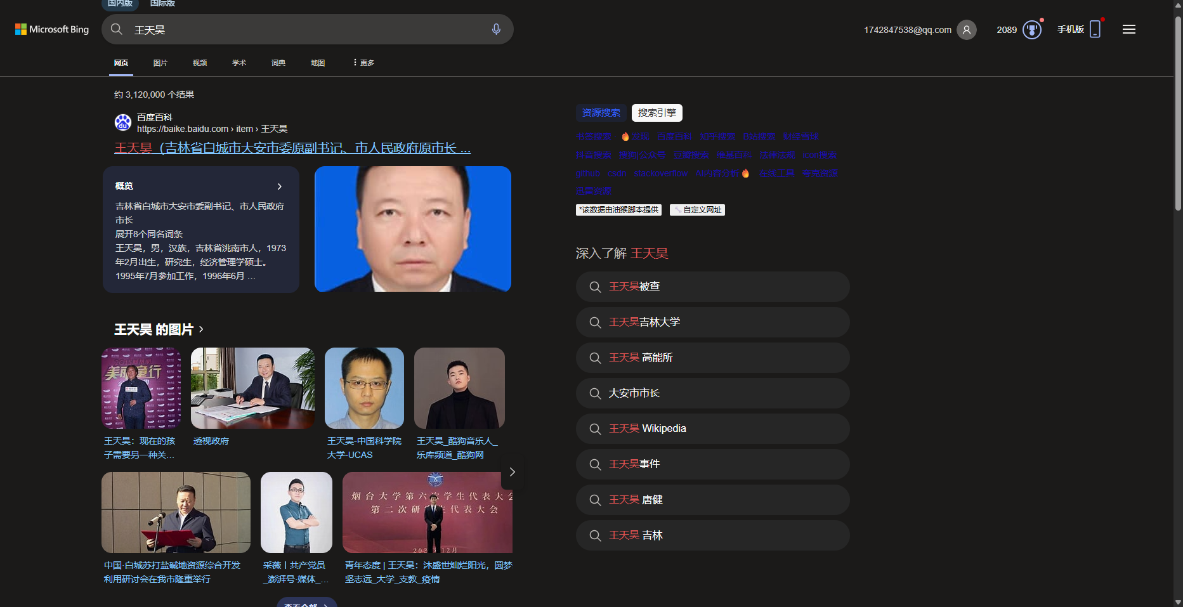The height and width of the screenshot is (607, 1183).
Task: Select the 国内版 toggle
Action: click(x=120, y=4)
